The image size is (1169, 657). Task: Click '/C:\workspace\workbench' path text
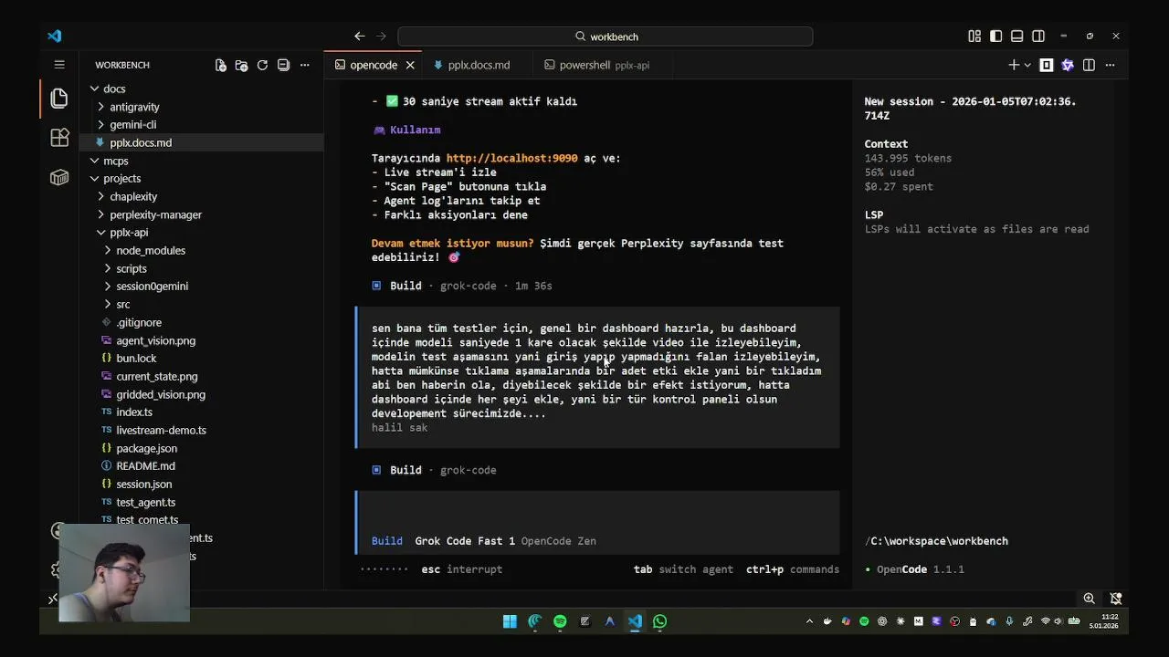coord(936,541)
